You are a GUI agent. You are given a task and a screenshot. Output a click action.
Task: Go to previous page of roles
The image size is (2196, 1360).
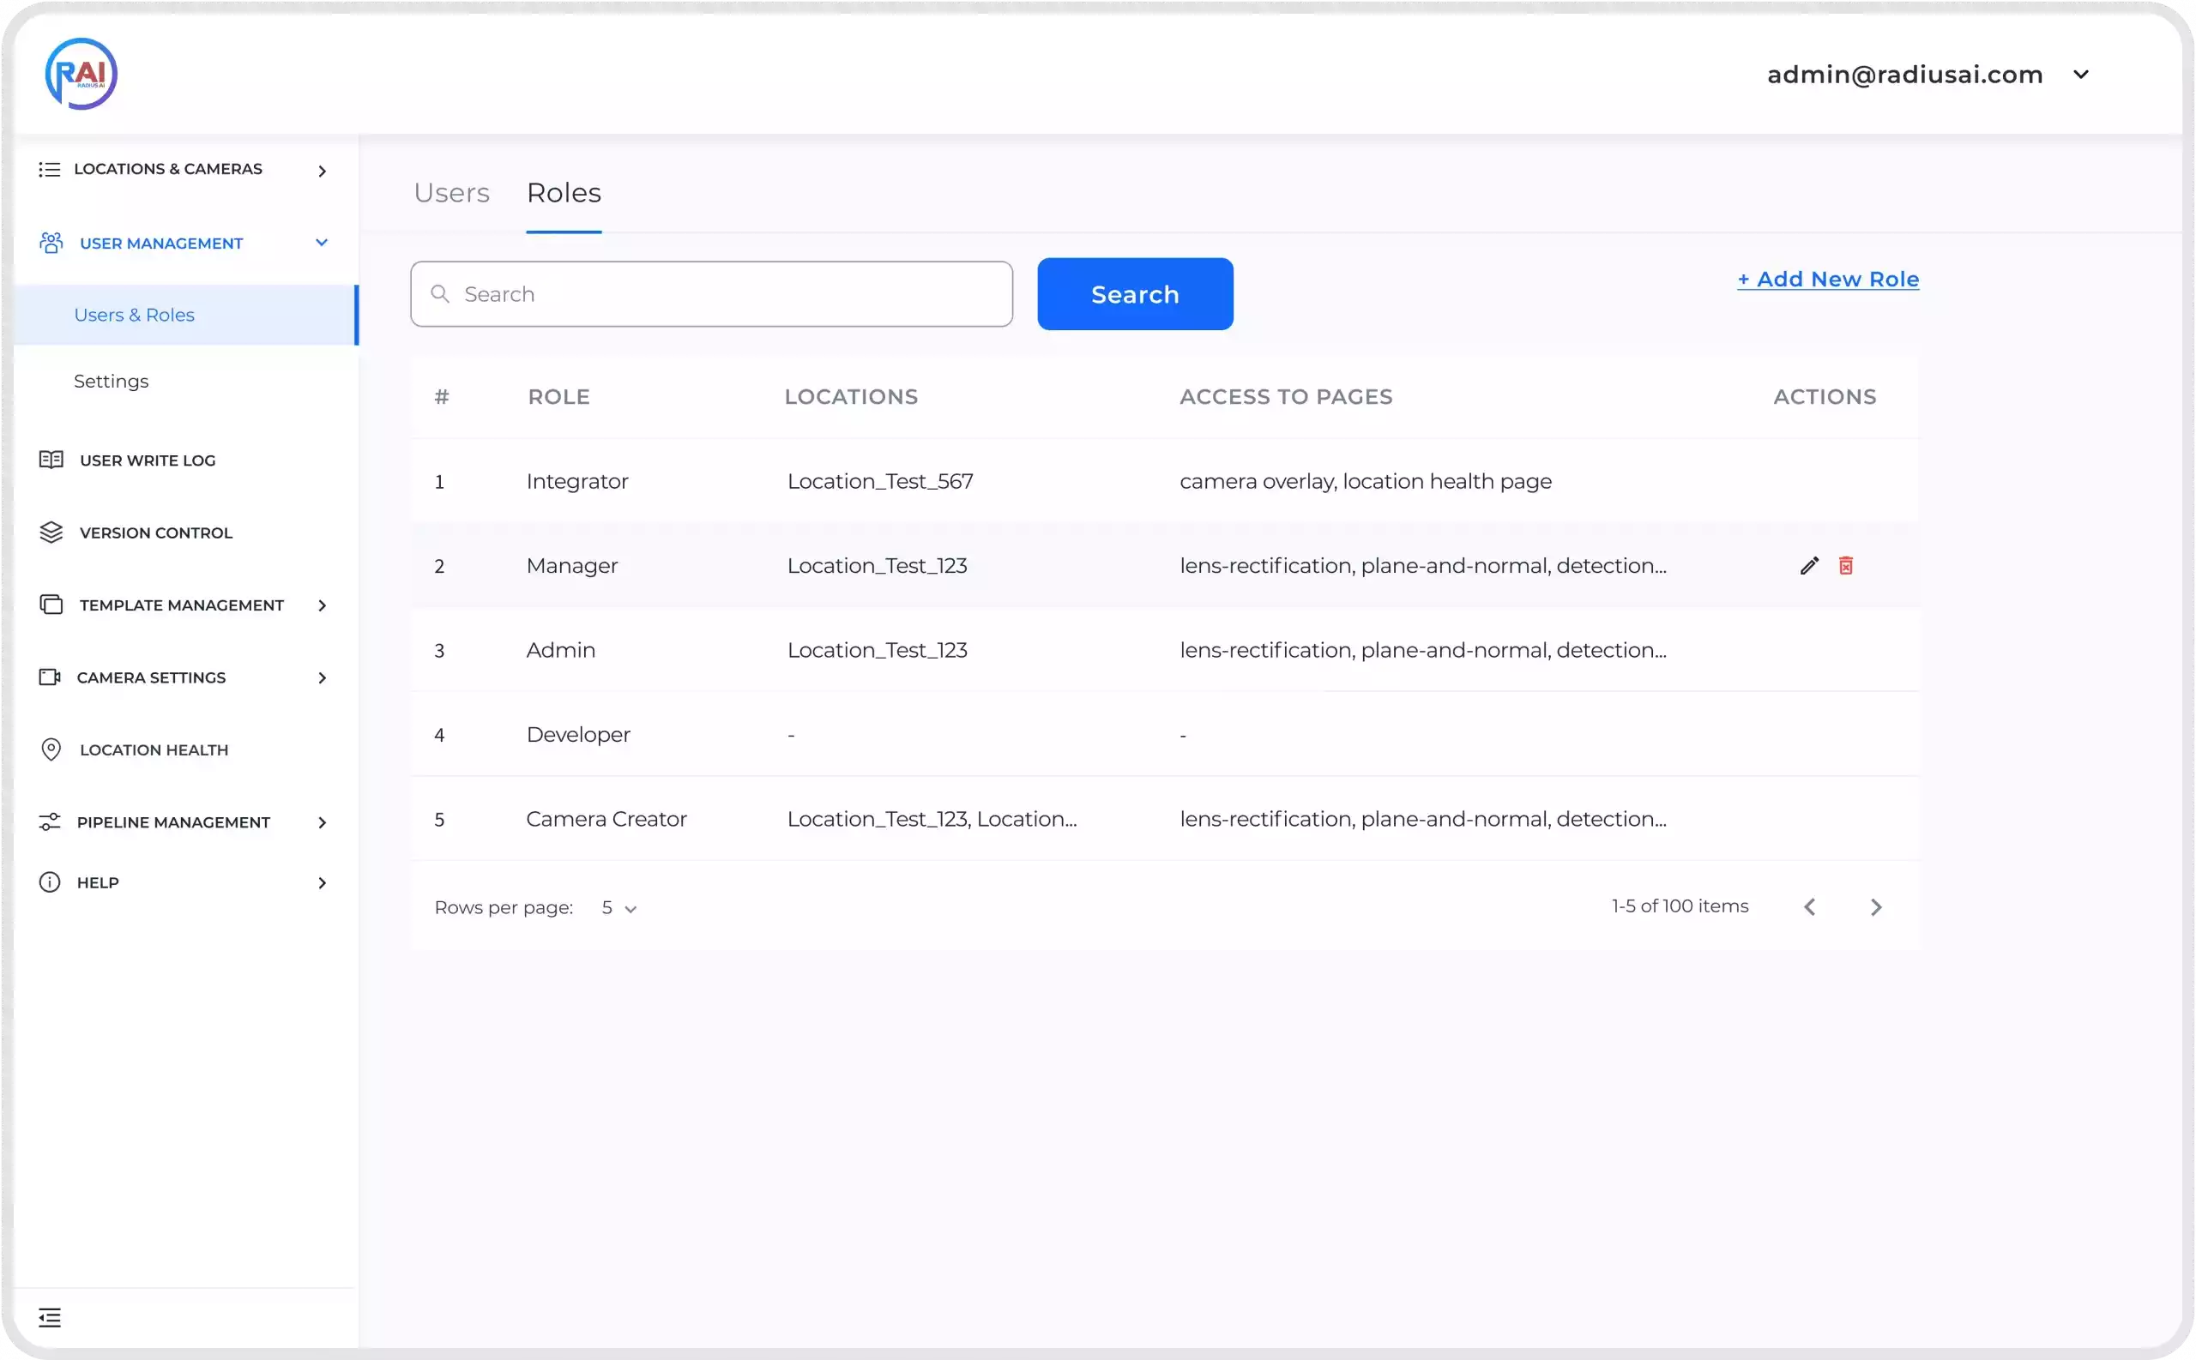click(1810, 906)
